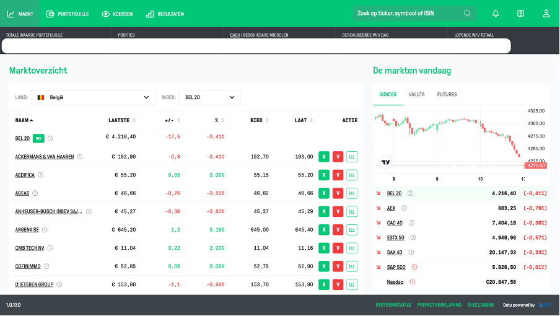The height and width of the screenshot is (316, 560).
Task: Open the notifications bell
Action: [x=496, y=14]
